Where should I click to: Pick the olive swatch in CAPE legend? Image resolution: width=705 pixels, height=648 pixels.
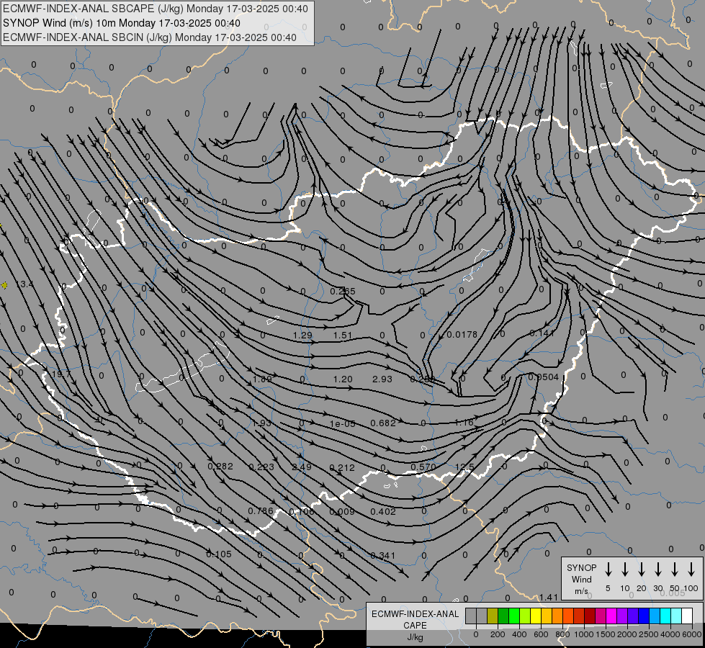pyautogui.click(x=493, y=616)
